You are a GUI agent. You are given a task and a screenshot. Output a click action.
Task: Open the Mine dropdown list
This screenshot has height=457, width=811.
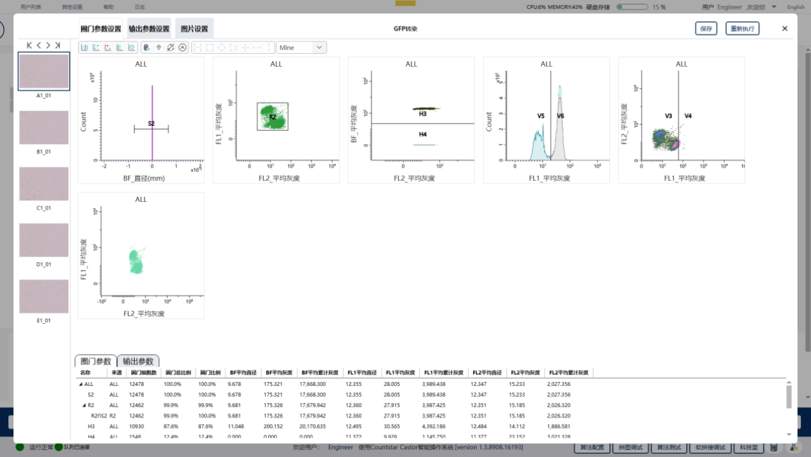319,48
